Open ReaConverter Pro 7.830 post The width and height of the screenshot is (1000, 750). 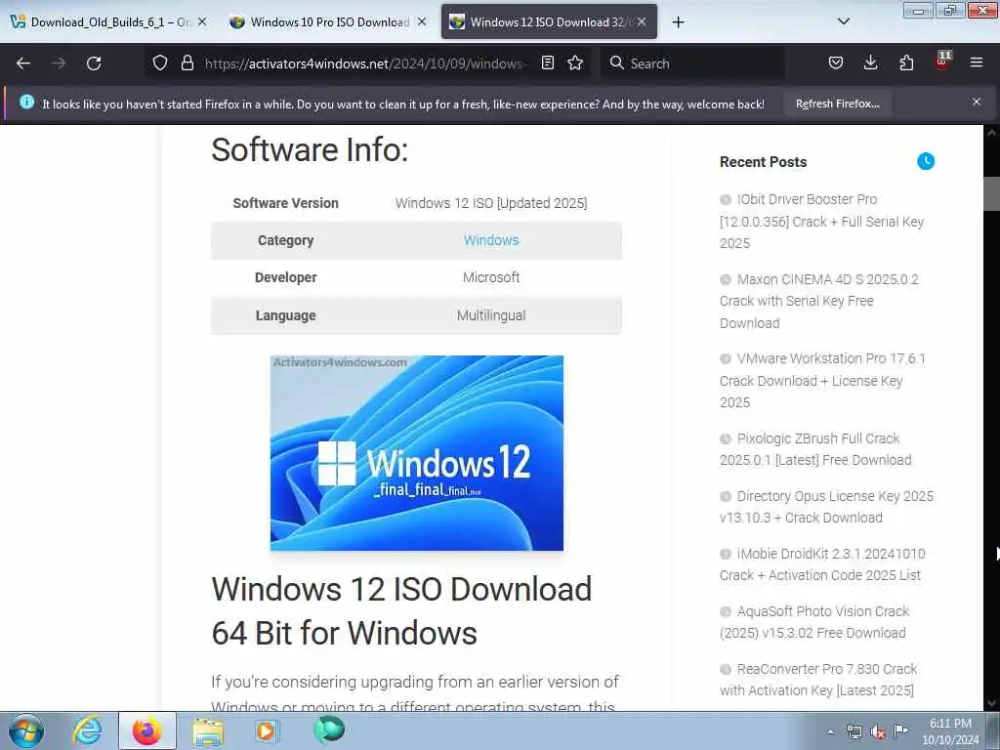pyautogui.click(x=818, y=680)
